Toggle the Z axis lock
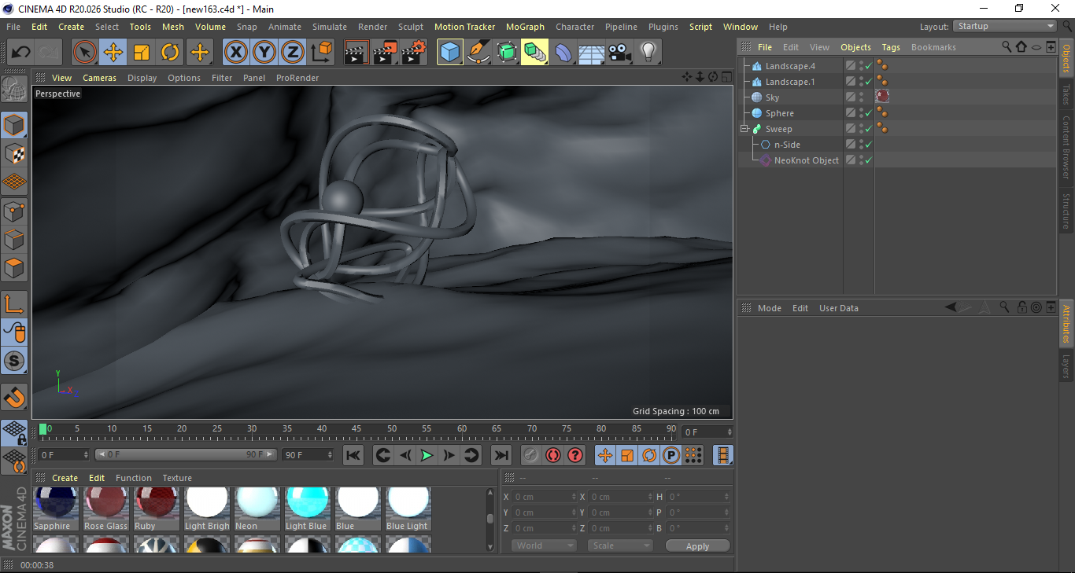This screenshot has width=1075, height=573. [292, 53]
